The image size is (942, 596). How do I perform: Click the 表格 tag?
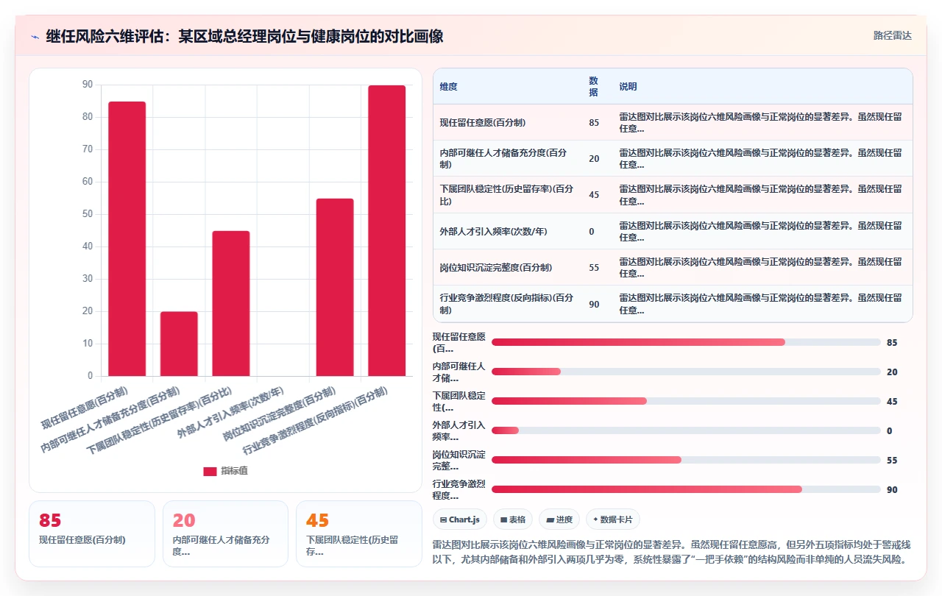pyautogui.click(x=513, y=519)
